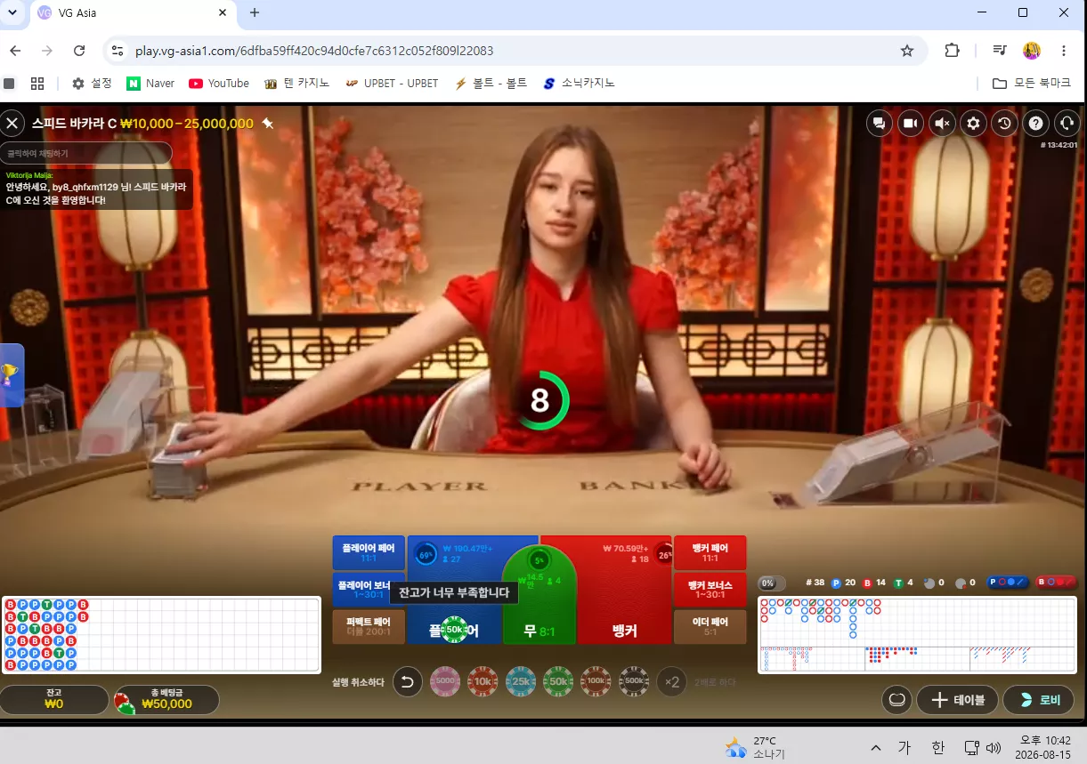Open the YouTube bookmark
Screen dimensions: 1087x764
(x=219, y=84)
